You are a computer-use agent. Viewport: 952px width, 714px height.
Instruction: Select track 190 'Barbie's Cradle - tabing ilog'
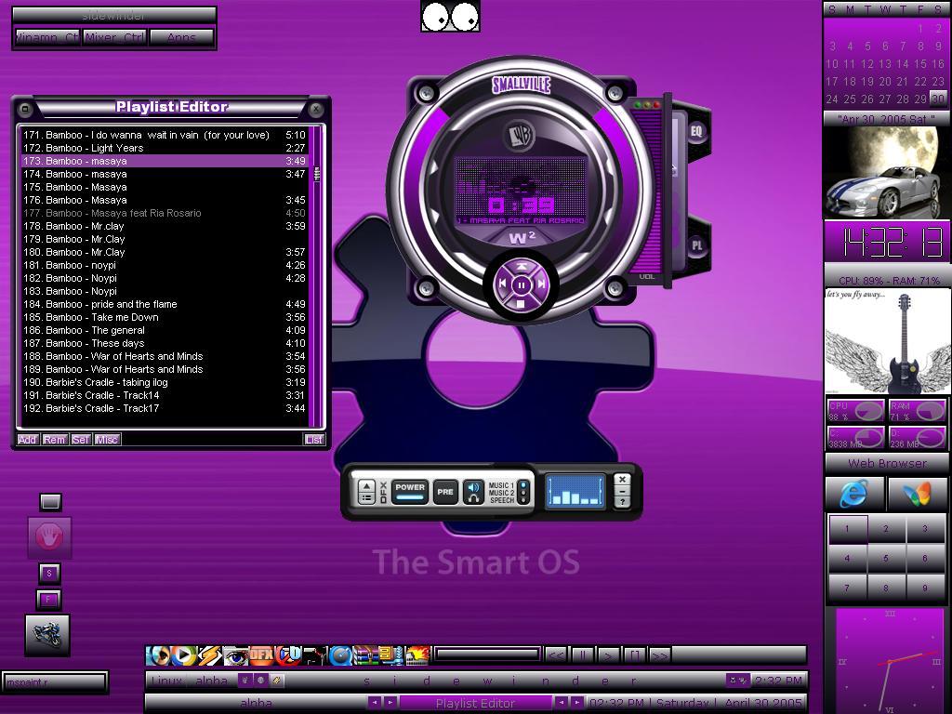(164, 382)
